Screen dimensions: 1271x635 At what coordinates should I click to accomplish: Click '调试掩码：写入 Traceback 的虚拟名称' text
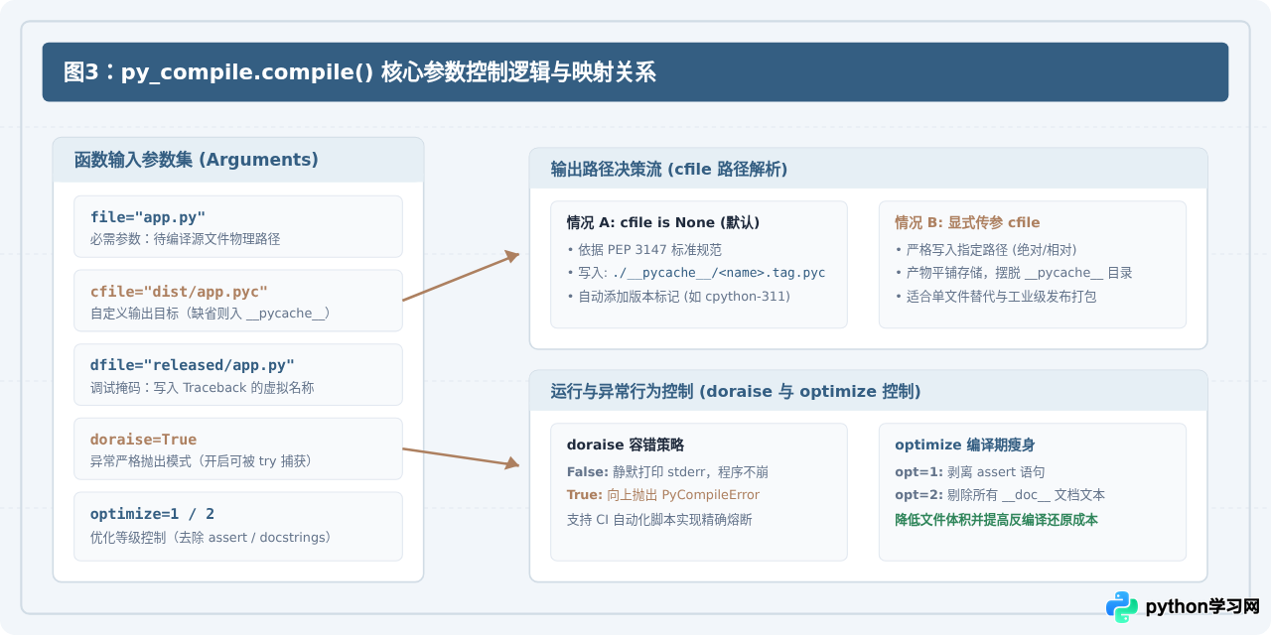click(203, 388)
